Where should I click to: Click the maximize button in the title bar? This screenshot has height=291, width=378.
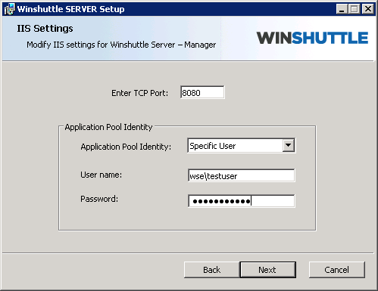pos(355,9)
